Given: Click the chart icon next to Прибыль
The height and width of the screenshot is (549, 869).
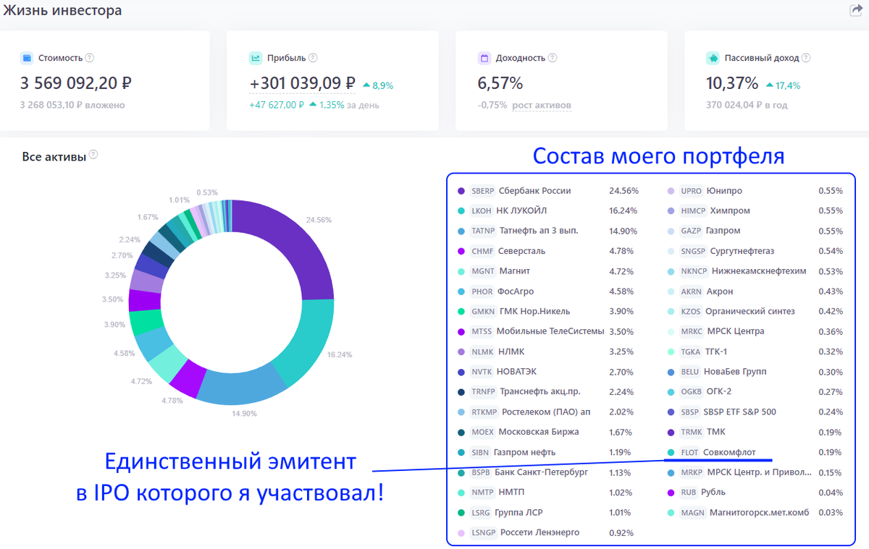Looking at the screenshot, I should coord(256,58).
